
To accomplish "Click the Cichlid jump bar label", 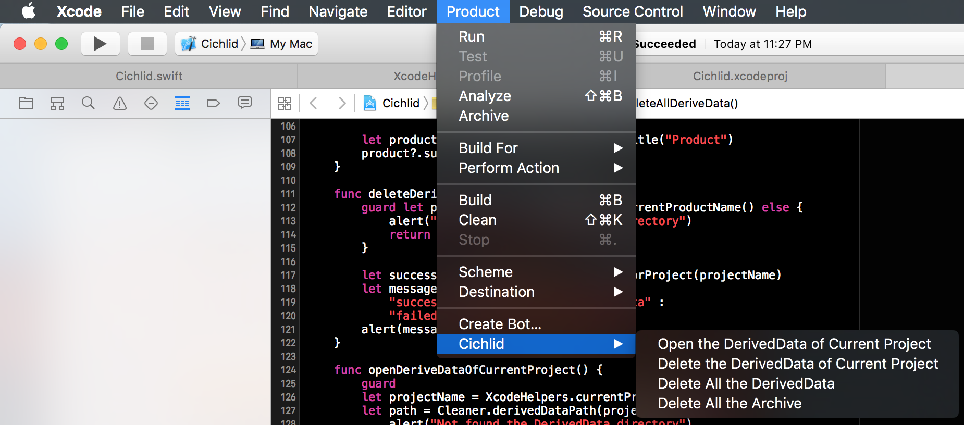I will (401, 103).
